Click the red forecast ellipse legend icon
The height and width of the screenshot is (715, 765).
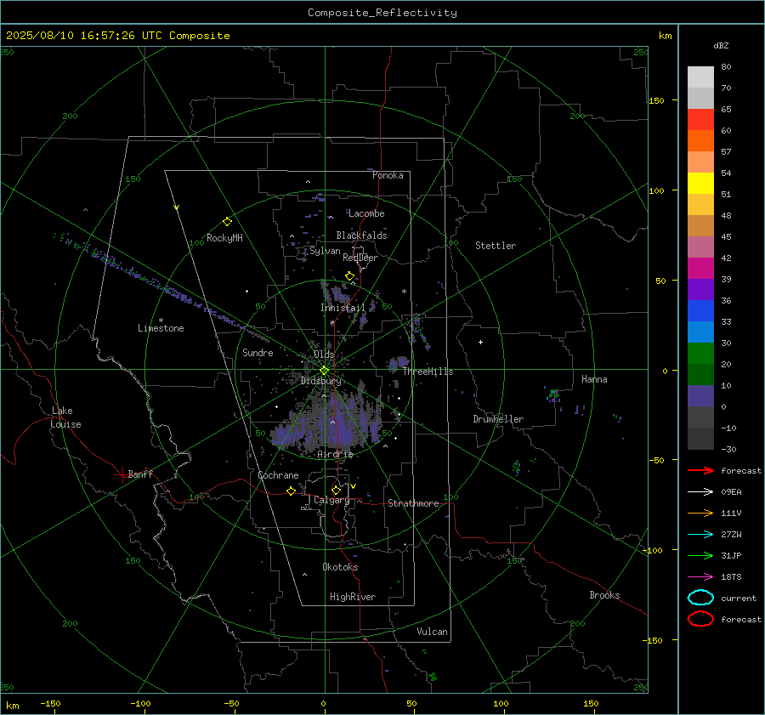[700, 619]
